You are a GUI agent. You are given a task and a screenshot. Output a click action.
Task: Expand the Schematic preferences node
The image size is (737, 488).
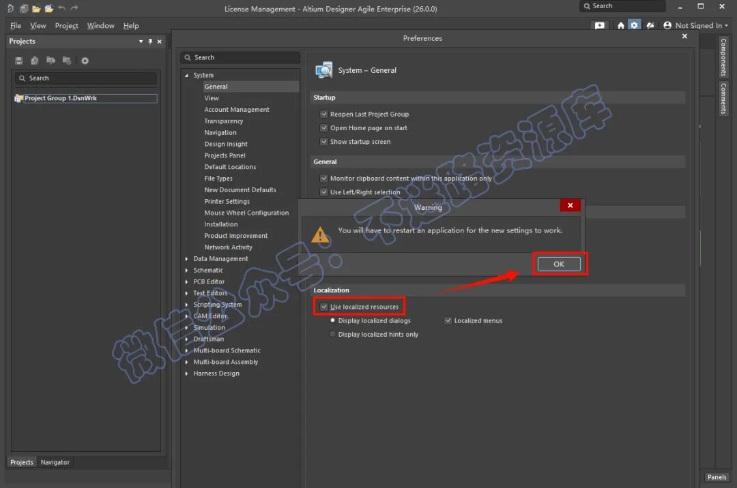point(186,271)
